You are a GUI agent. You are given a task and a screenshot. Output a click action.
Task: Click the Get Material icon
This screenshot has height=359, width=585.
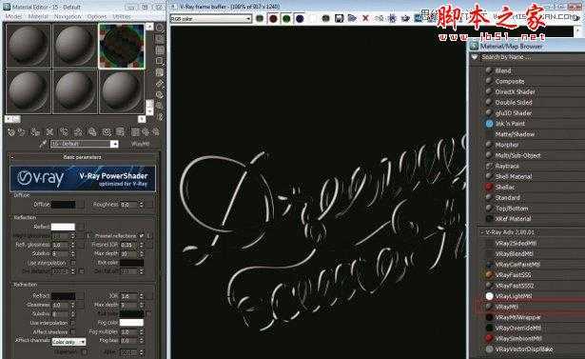[11, 131]
